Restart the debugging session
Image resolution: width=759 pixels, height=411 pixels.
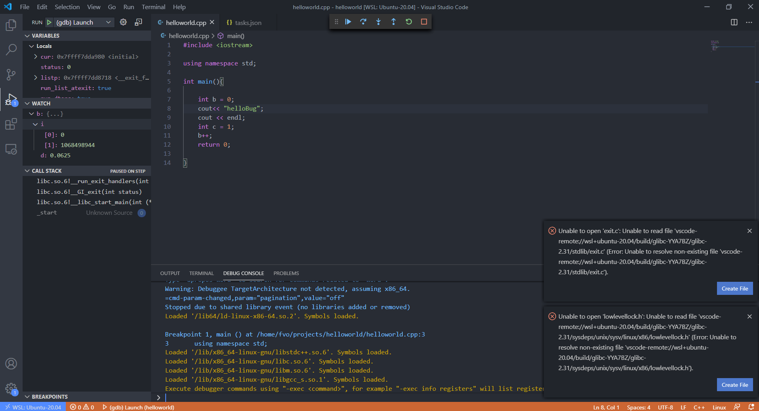point(409,22)
